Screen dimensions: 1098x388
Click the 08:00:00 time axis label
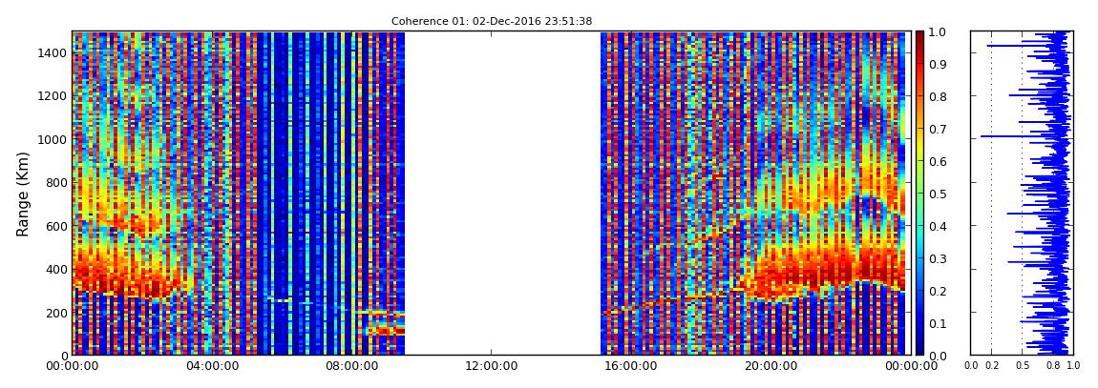(350, 366)
